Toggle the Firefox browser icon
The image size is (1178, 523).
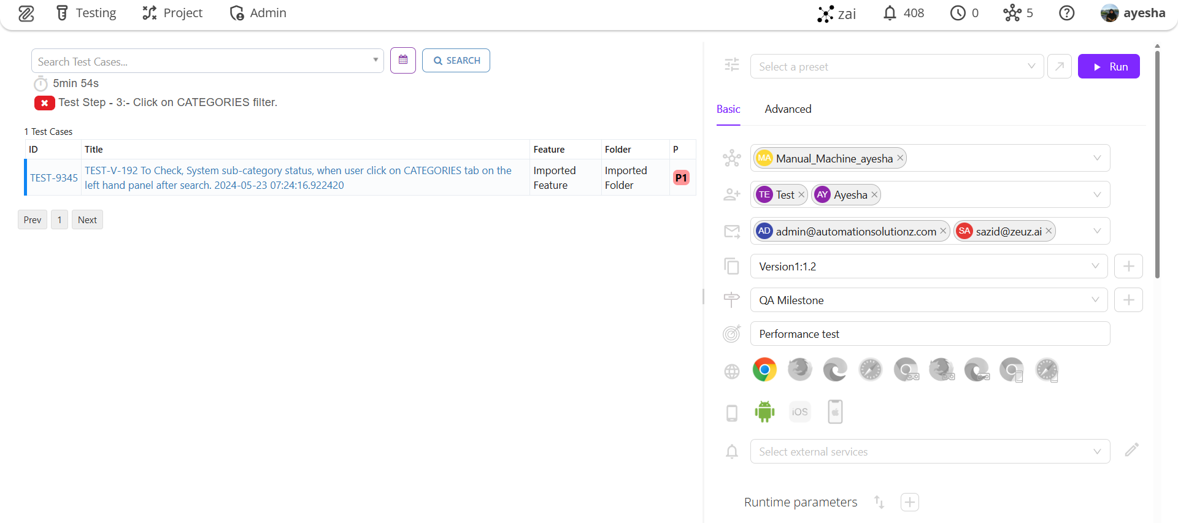[799, 370]
